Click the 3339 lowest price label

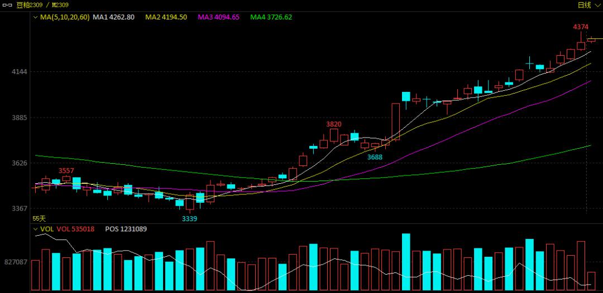point(189,218)
